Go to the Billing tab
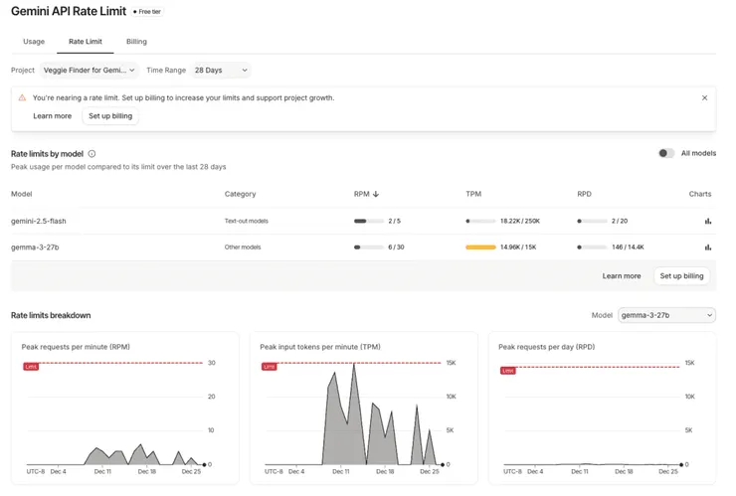736x496 pixels. coord(136,42)
